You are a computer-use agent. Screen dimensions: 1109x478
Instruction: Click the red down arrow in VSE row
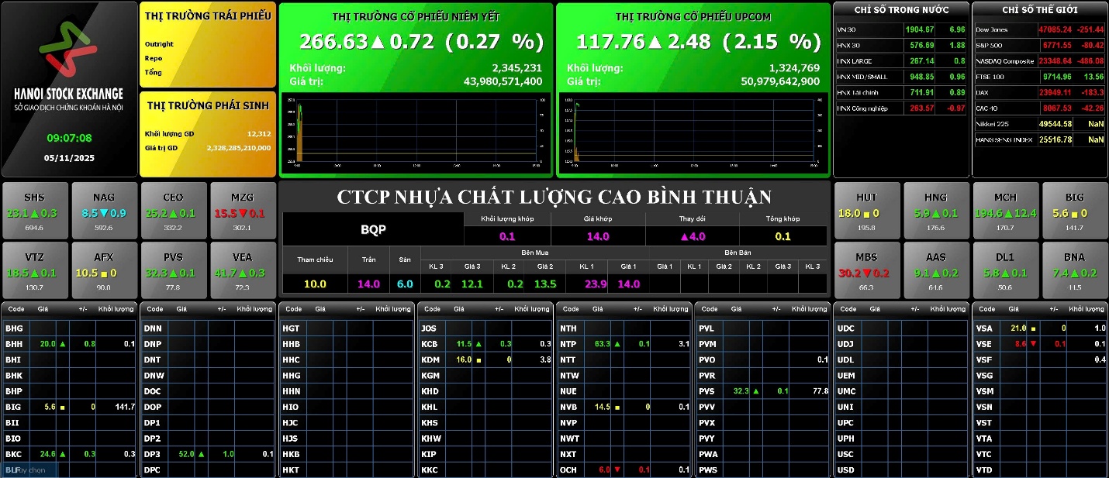tap(1032, 344)
